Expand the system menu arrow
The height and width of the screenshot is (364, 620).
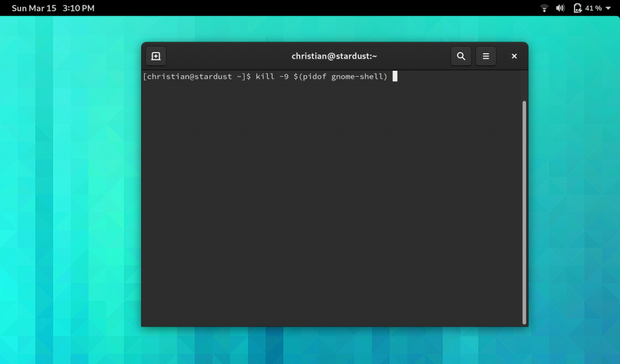click(x=608, y=8)
